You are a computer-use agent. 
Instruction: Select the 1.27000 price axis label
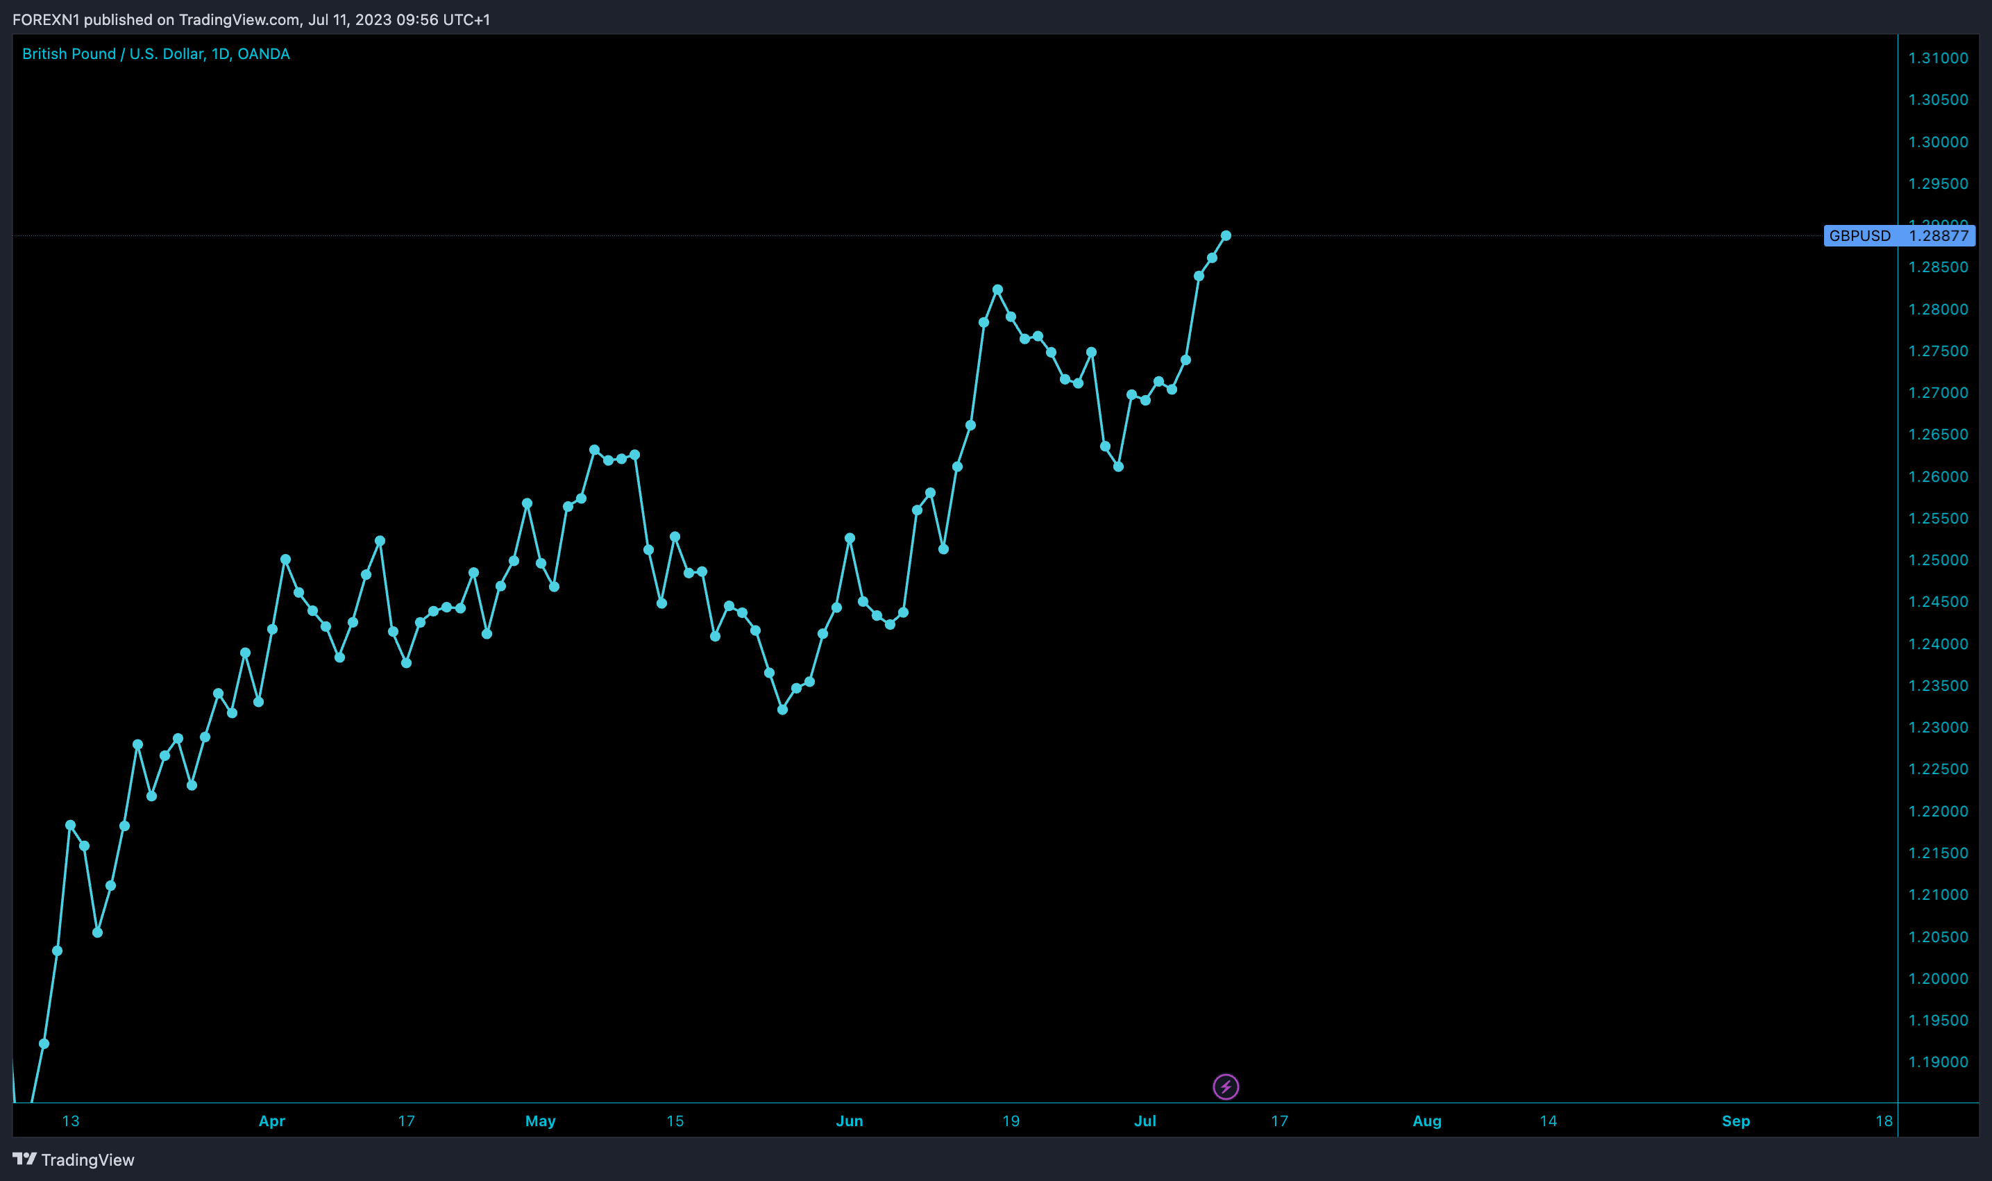click(x=1938, y=392)
